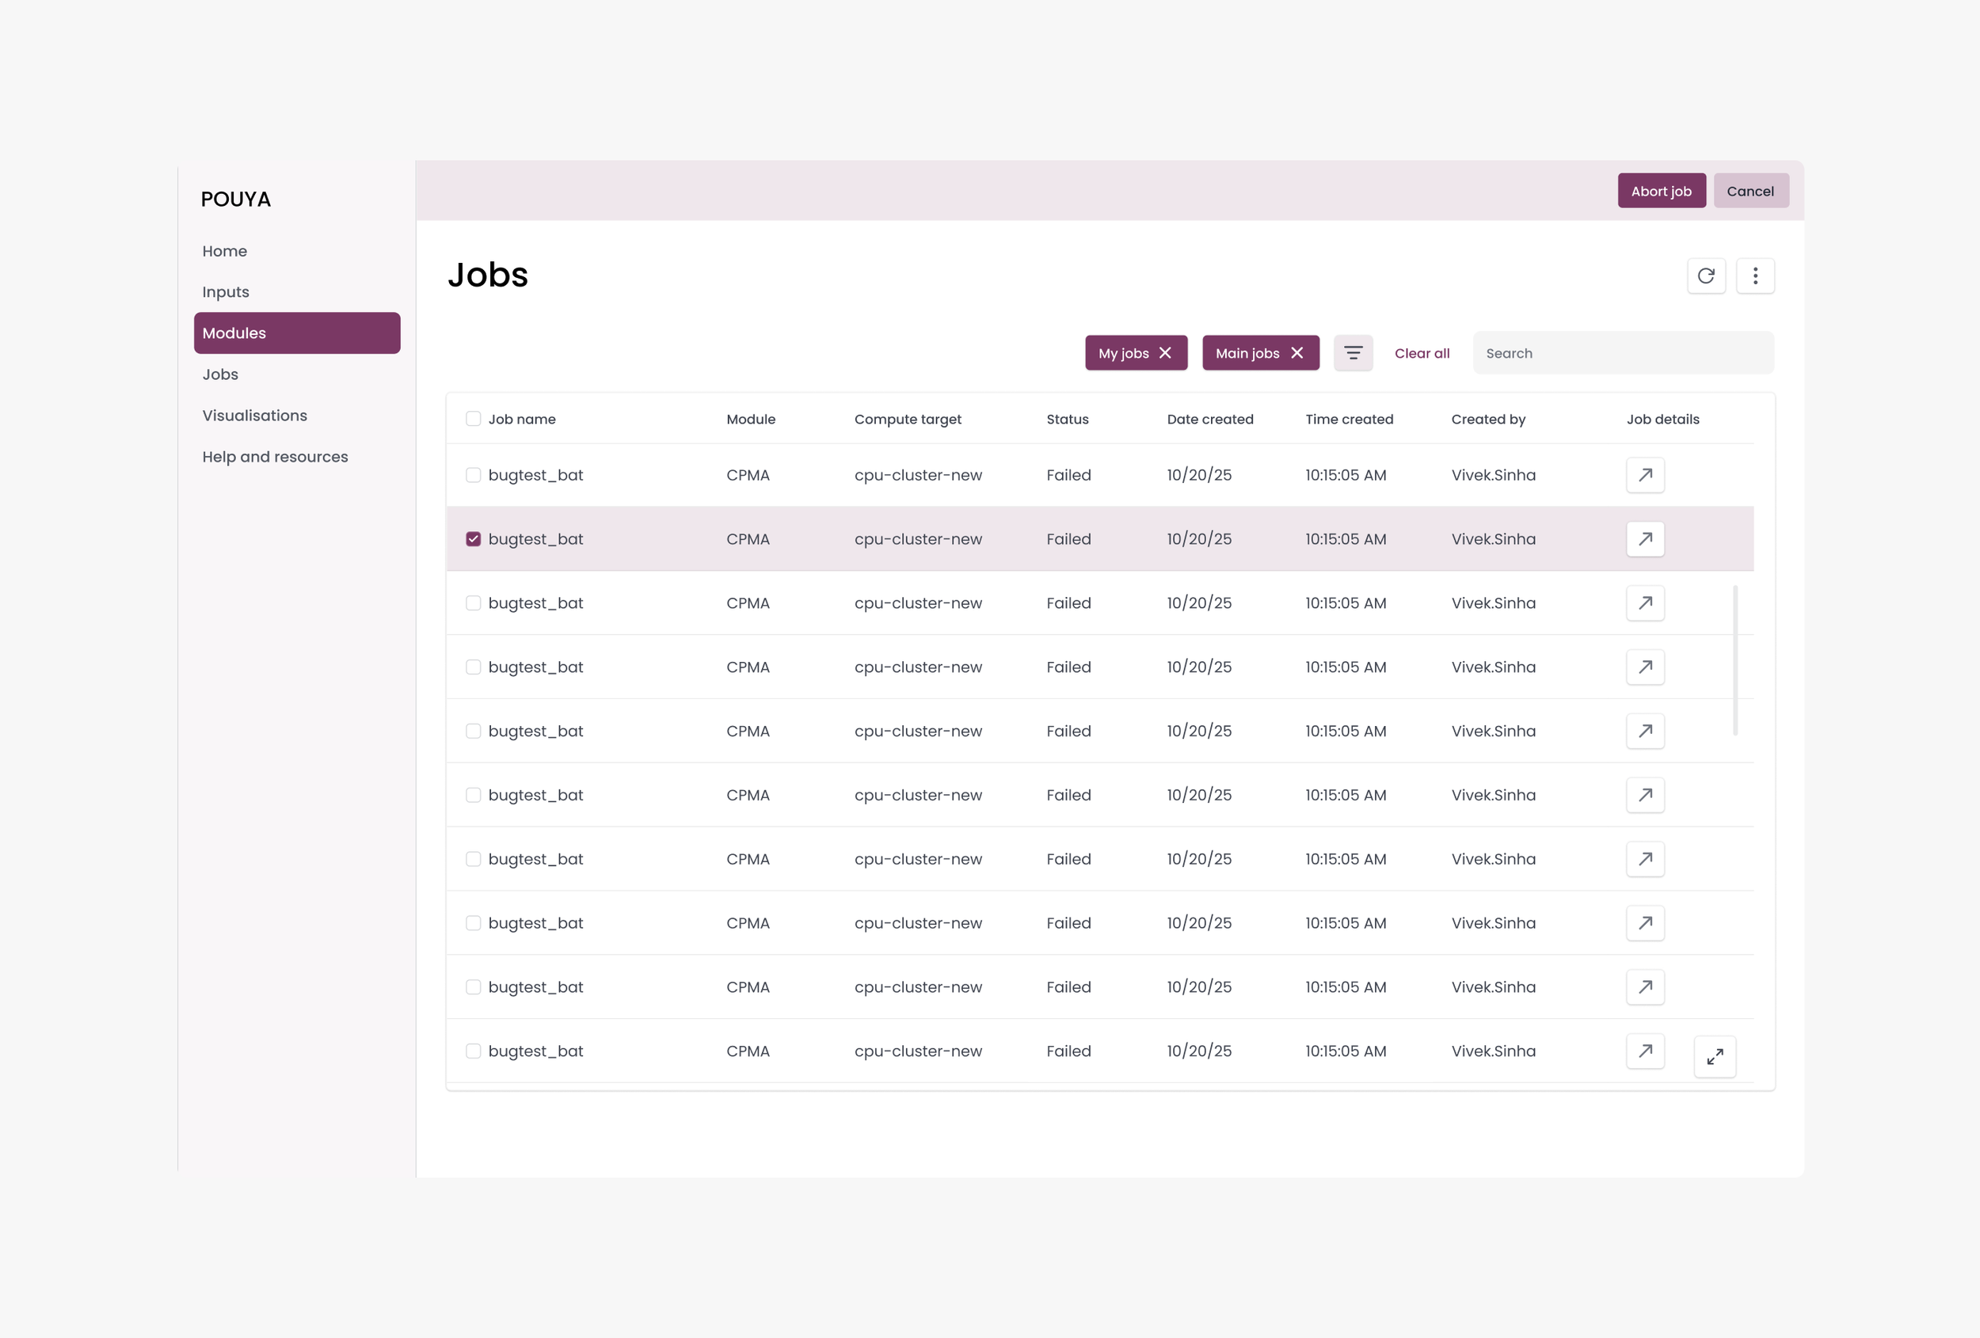
Task: Click the Abort job button
Action: (1662, 192)
